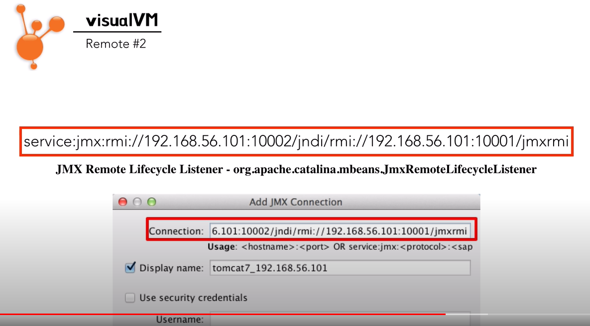Click the visualVM title text
The height and width of the screenshot is (326, 590).
122,20
